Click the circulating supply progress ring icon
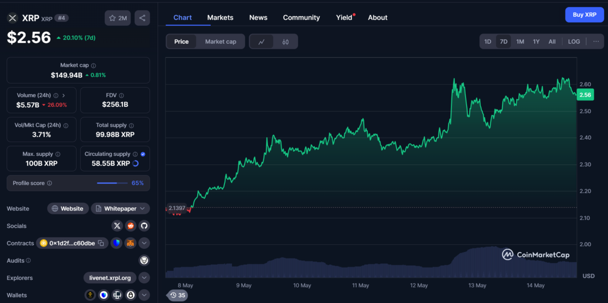The width and height of the screenshot is (608, 303). click(x=135, y=163)
